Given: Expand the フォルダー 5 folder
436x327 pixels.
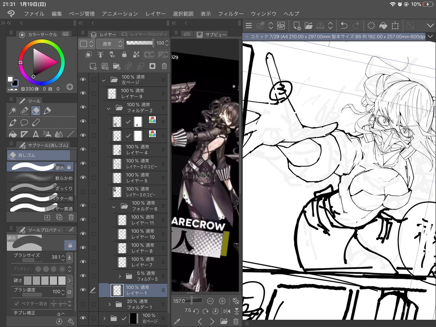Looking at the screenshot, I should pos(120,276).
